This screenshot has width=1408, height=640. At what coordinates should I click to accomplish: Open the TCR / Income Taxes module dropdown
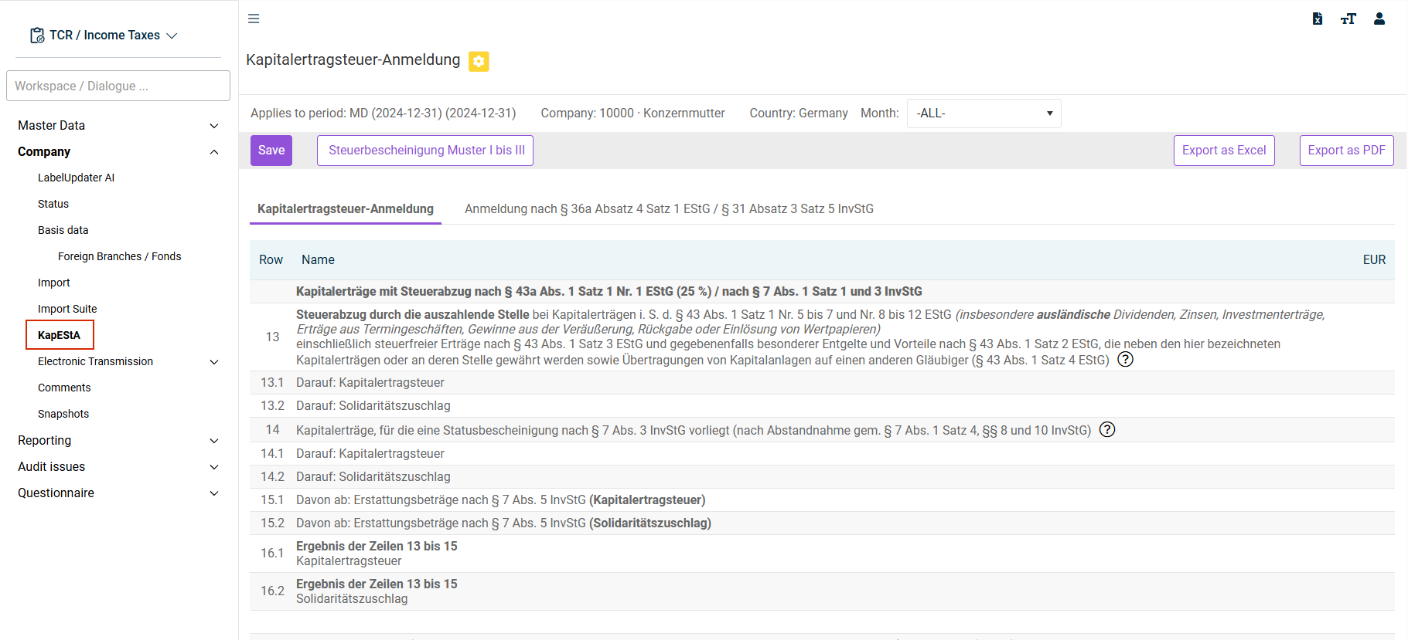click(x=104, y=36)
